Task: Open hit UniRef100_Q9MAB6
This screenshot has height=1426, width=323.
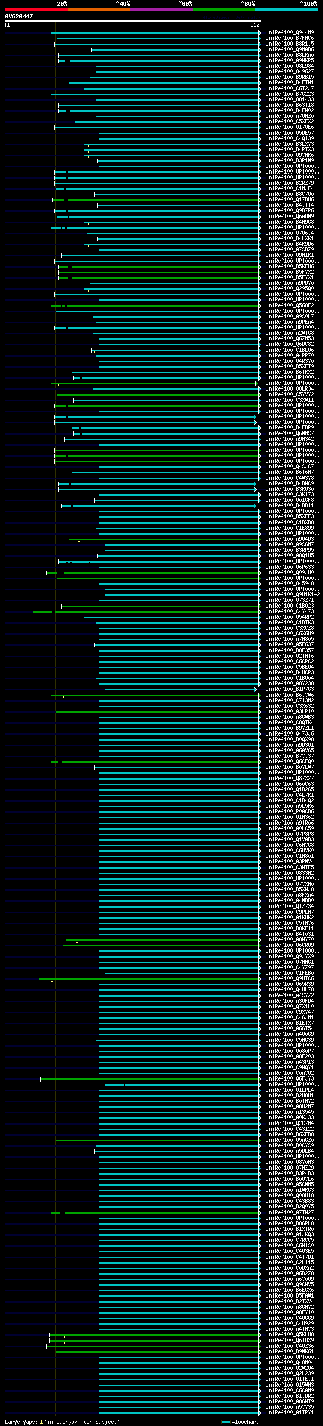Action: pos(289,49)
